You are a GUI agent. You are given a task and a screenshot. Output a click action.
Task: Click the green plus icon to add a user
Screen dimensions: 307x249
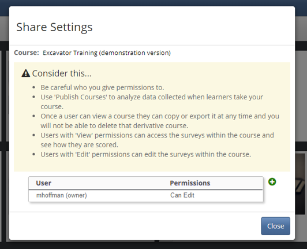pos(272,182)
